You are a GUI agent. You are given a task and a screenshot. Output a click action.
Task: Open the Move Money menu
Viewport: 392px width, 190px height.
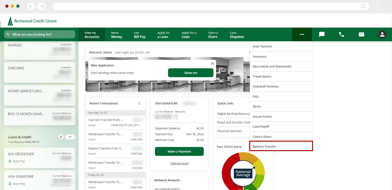pyautogui.click(x=116, y=35)
